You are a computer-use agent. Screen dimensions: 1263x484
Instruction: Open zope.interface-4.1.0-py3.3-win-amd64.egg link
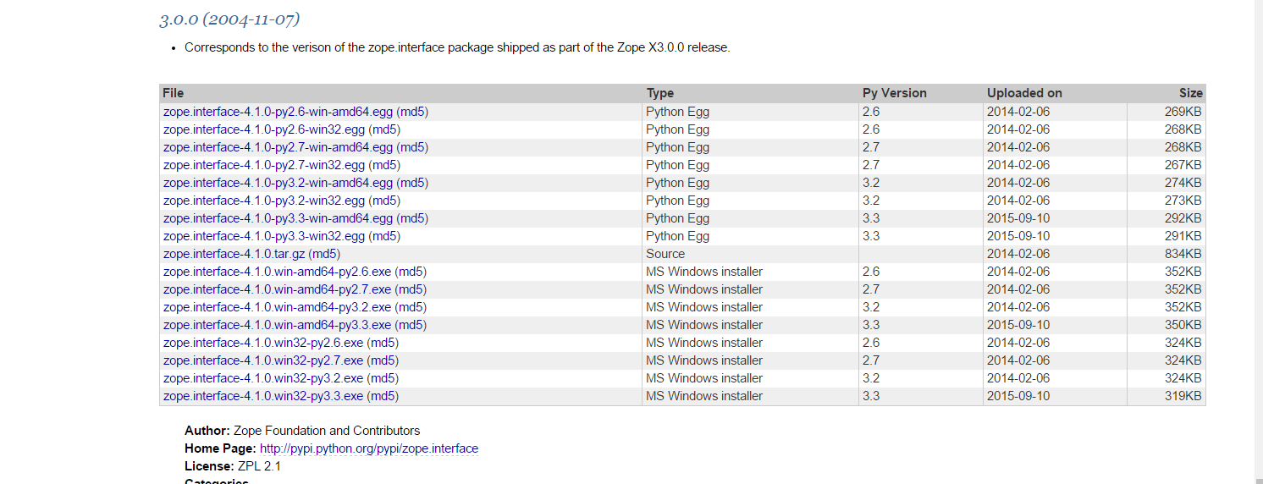[x=278, y=218]
